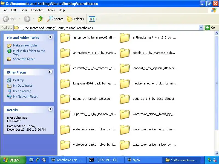Click Publish this folder to the Web
The image size is (219, 164).
pyautogui.click(x=29, y=52)
